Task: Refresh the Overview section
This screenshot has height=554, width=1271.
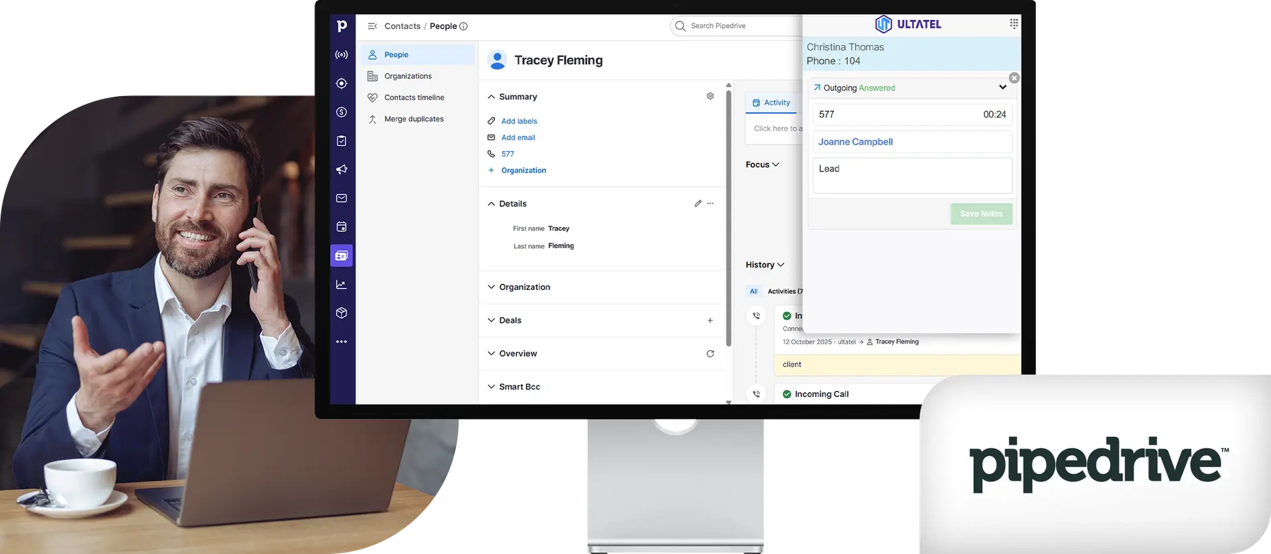Action: [710, 354]
